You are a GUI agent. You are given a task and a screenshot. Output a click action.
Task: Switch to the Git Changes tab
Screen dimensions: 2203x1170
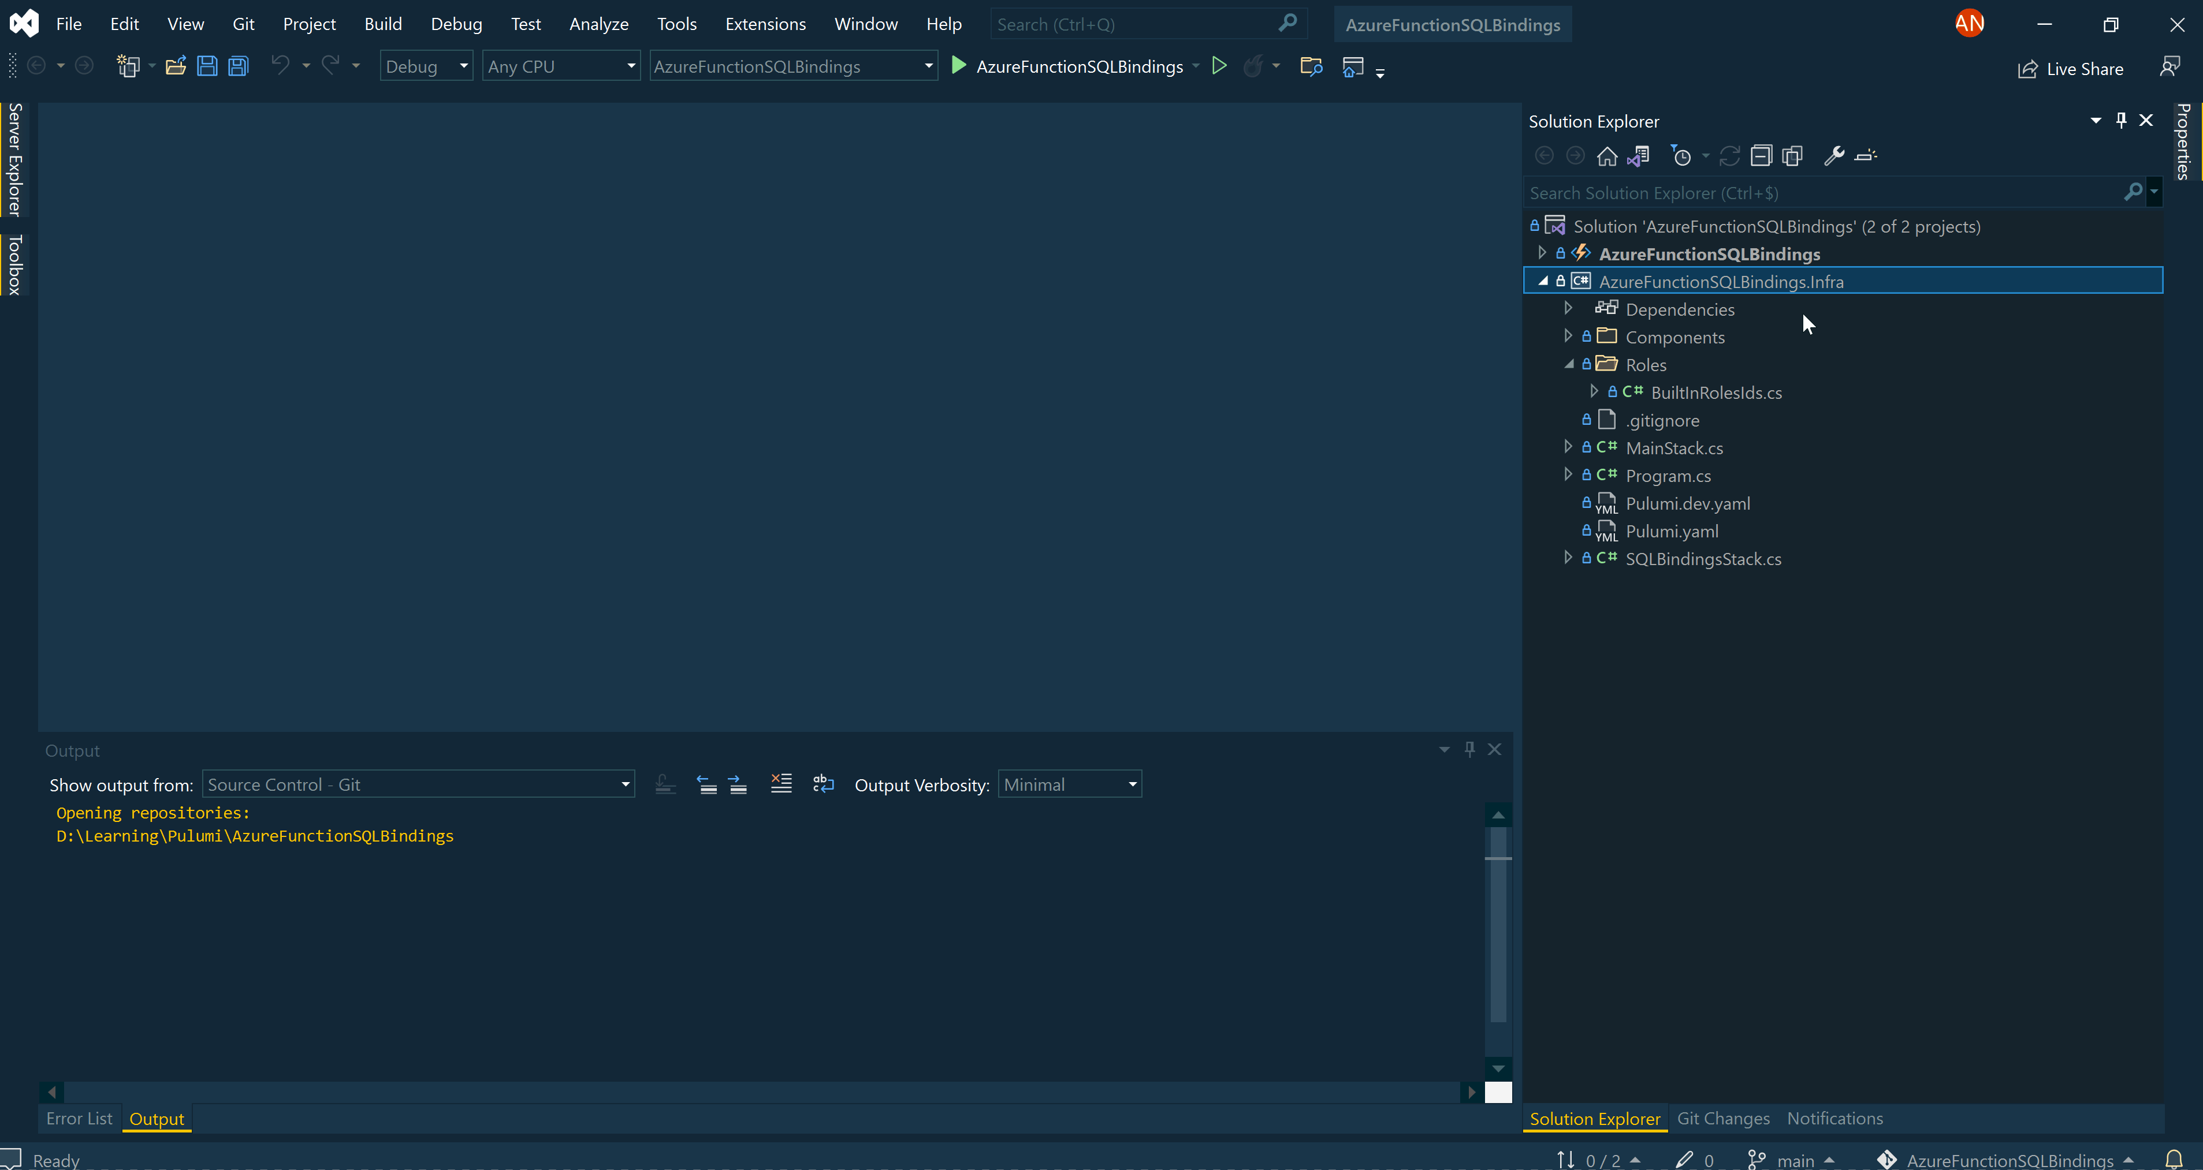tap(1723, 1118)
